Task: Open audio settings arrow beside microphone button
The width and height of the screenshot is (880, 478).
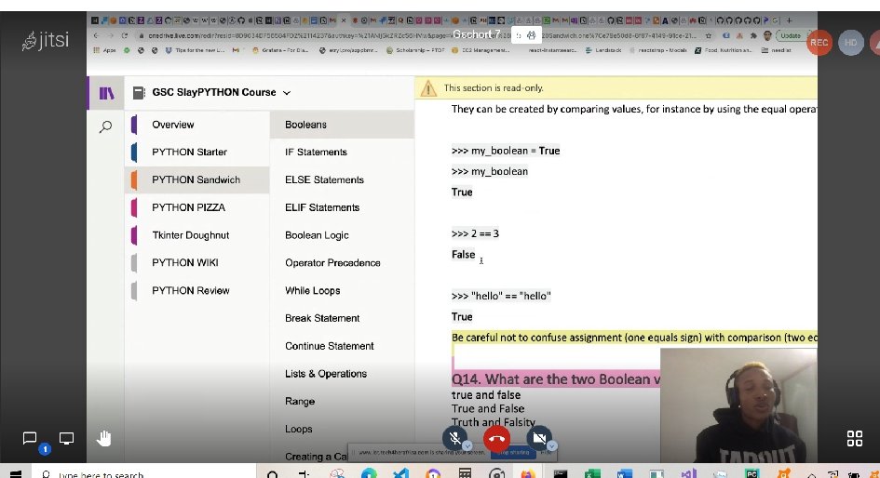Action: [x=467, y=446]
